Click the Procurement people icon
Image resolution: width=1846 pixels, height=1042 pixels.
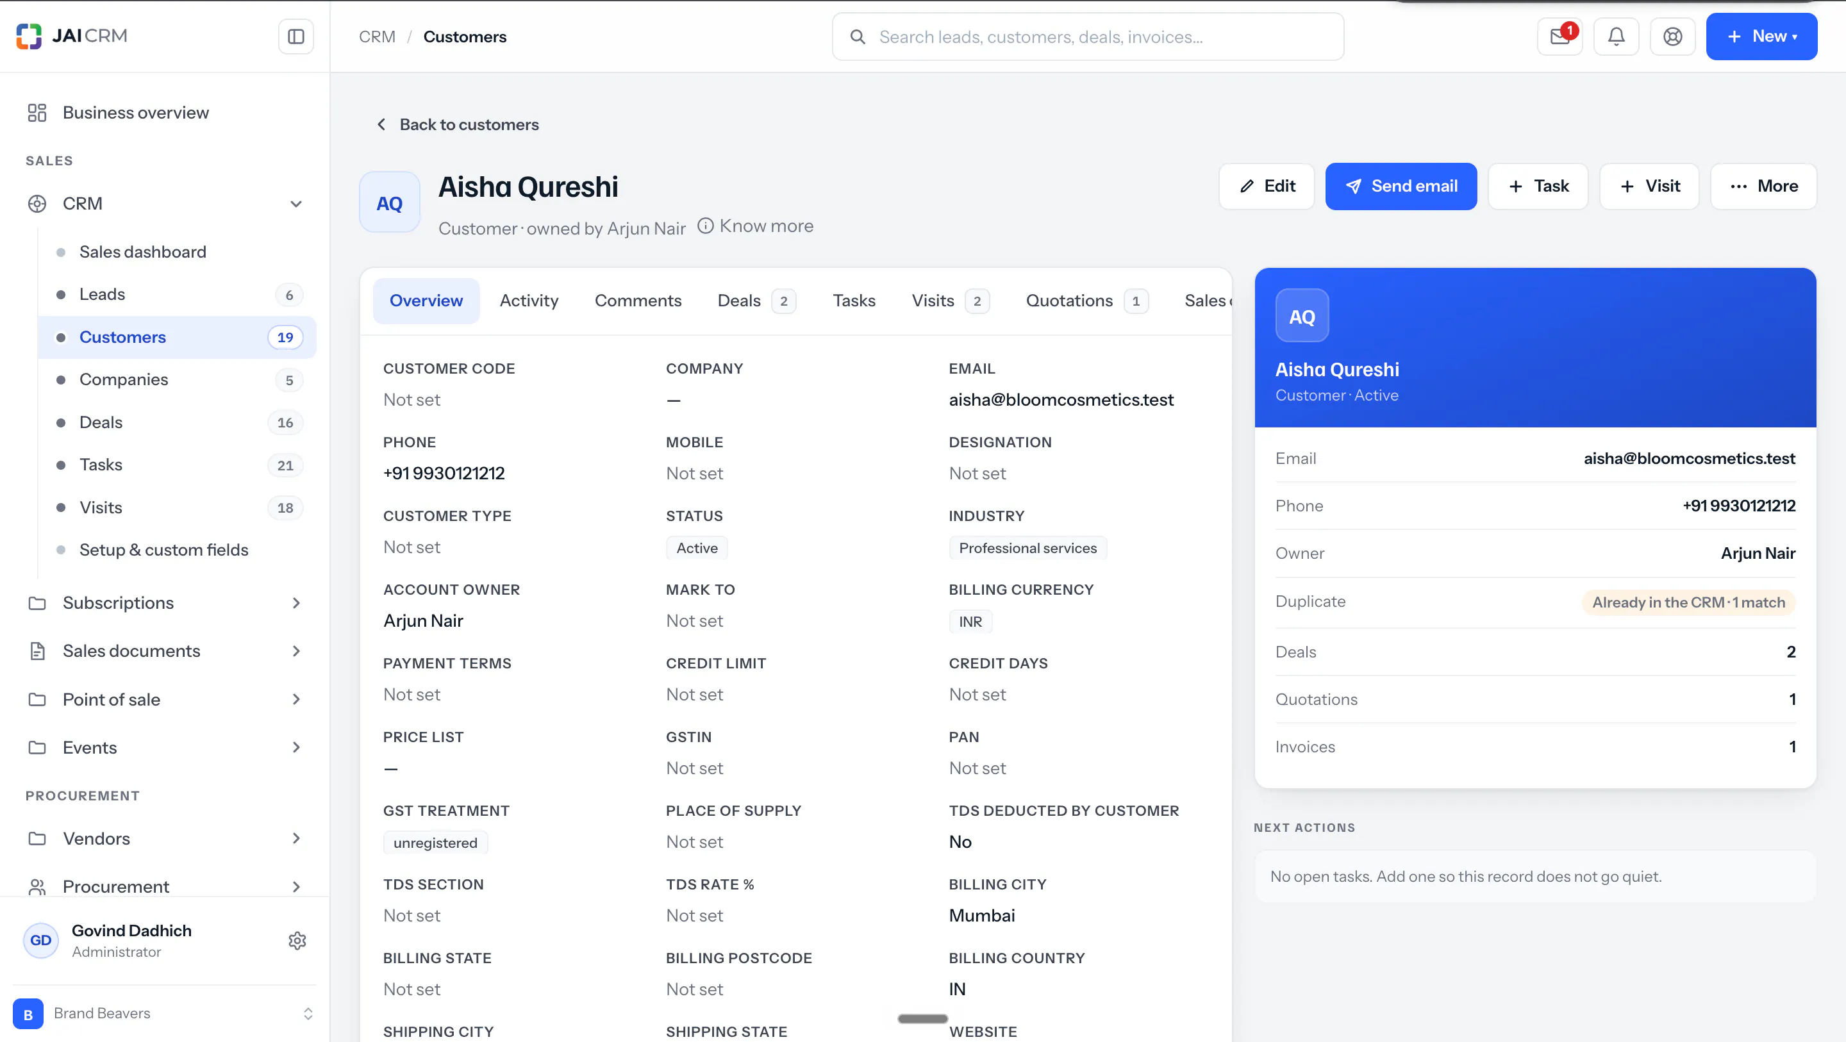click(37, 886)
